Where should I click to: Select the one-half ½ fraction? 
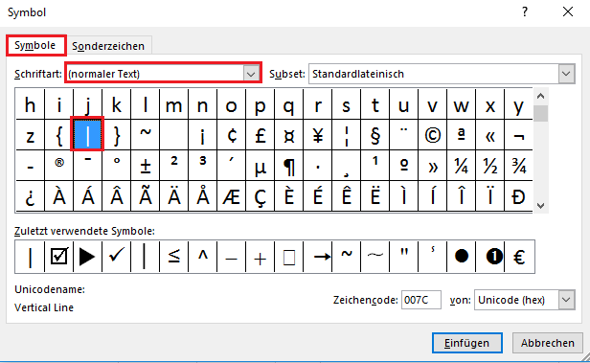(490, 166)
